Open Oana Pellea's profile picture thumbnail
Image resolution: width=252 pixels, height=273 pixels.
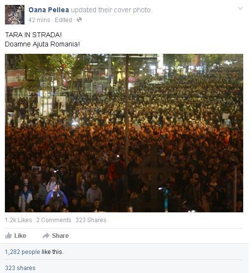click(15, 15)
